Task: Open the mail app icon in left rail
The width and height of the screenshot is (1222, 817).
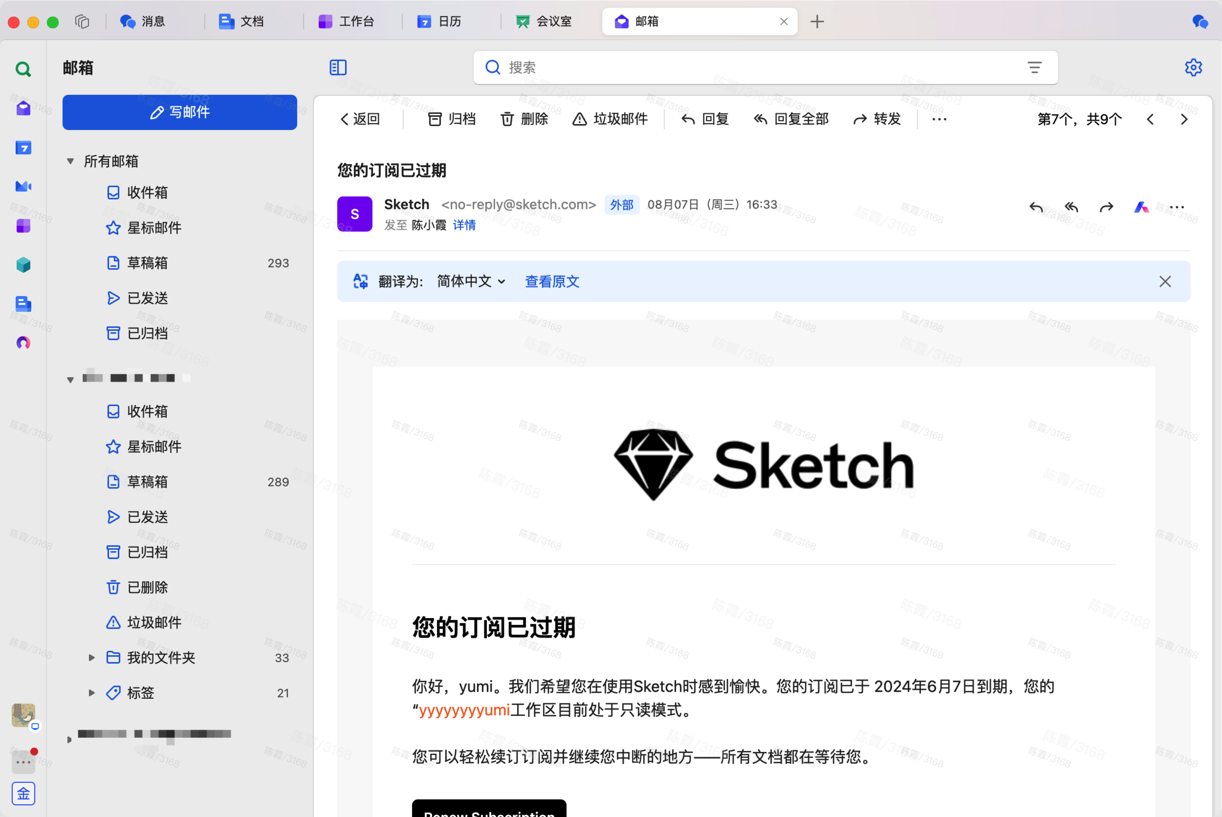Action: (23, 108)
